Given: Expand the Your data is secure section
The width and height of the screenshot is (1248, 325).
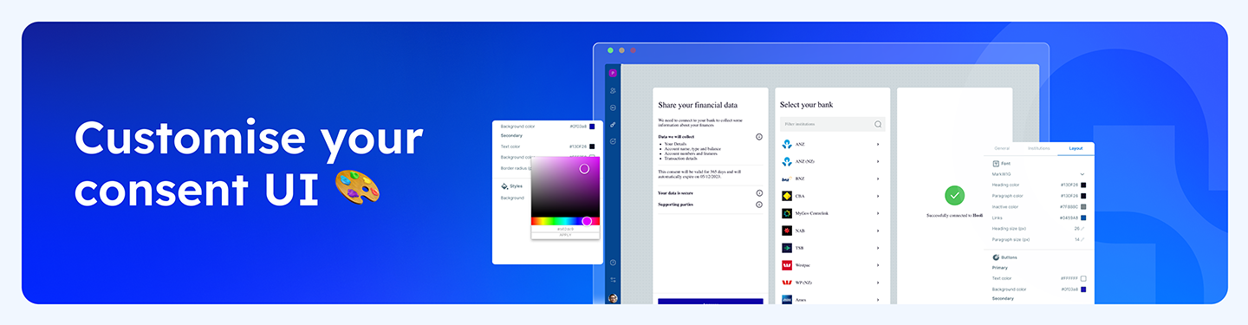Looking at the screenshot, I should (x=710, y=192).
